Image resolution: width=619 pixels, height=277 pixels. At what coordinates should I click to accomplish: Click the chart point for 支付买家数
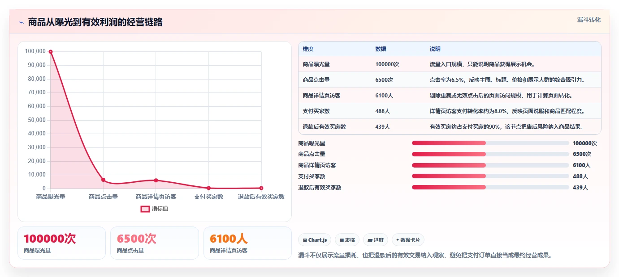208,188
